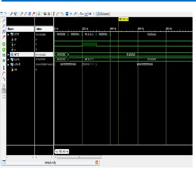This screenshot has height=171, width=196.
Task: Click the left green up-arrow toolbar icon
Action: point(45,14)
